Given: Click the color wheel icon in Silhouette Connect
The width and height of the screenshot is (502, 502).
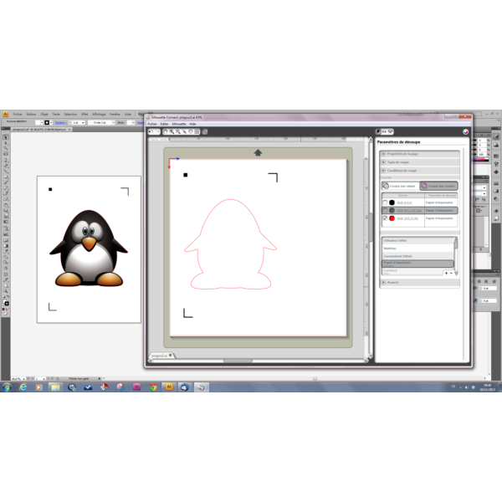Looking at the screenshot, I should pos(465,131).
